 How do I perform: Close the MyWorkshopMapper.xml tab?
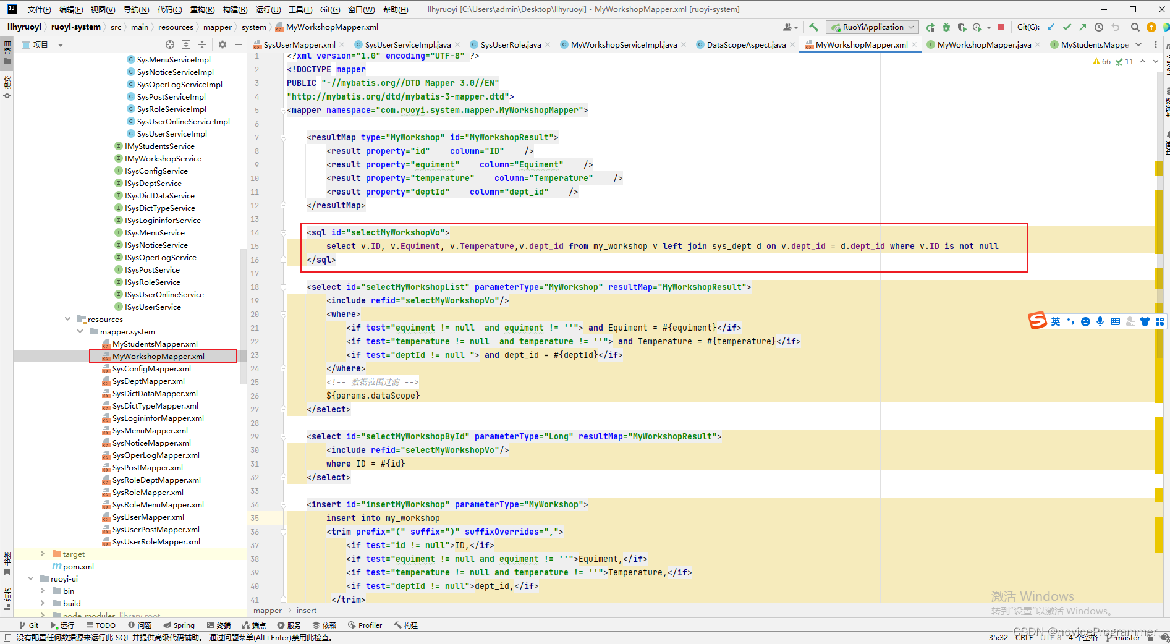pyautogui.click(x=914, y=44)
